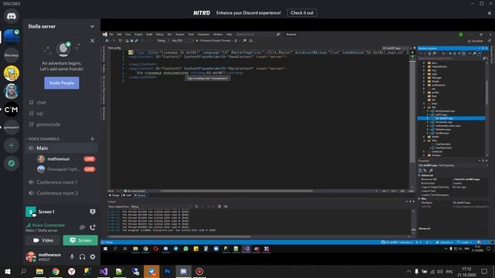This screenshot has height=278, width=495.
Task: Click Check it out Nitro button
Action: (302, 13)
